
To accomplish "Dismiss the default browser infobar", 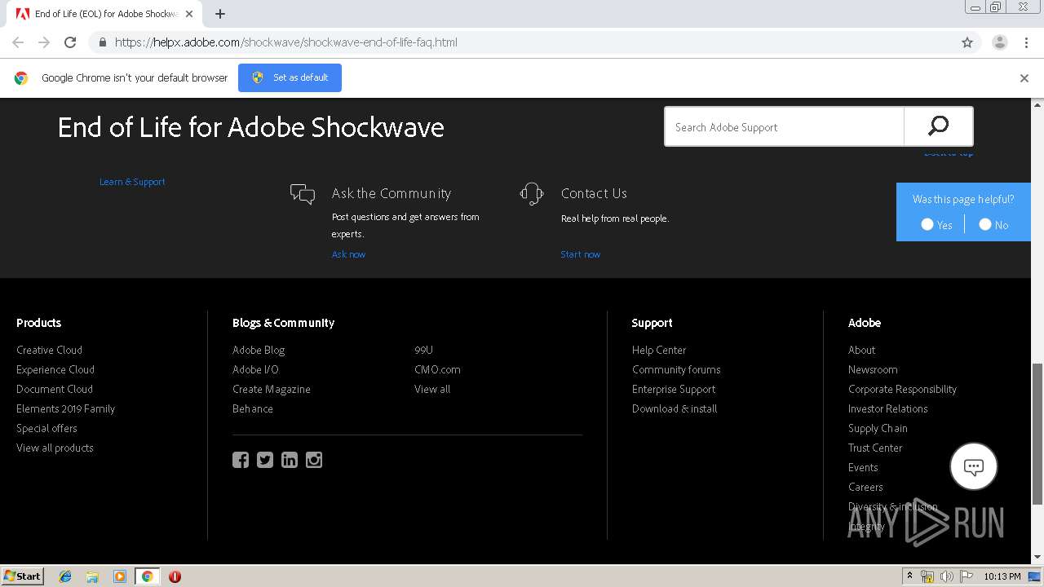I will [1024, 78].
